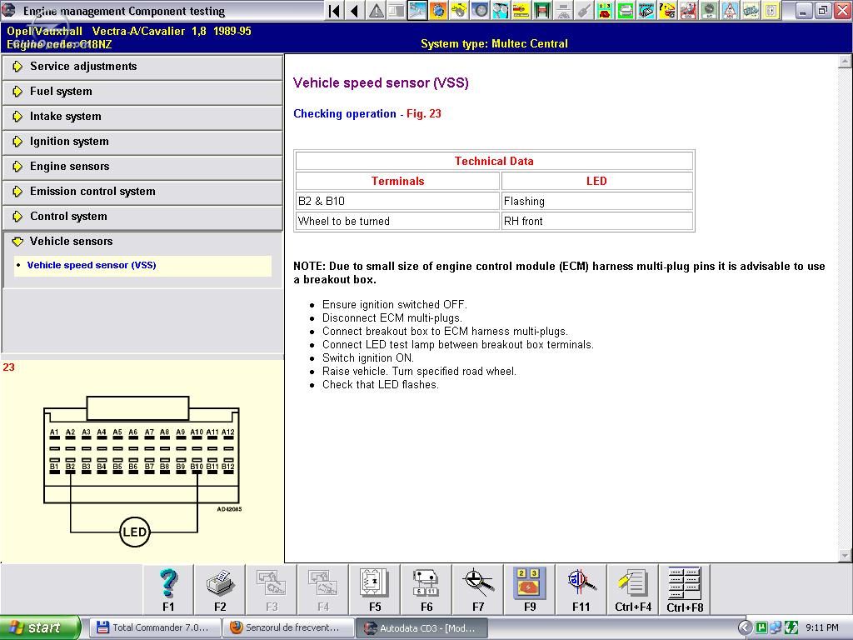
Task: Open the Ctrl+F8 list button
Action: (685, 589)
